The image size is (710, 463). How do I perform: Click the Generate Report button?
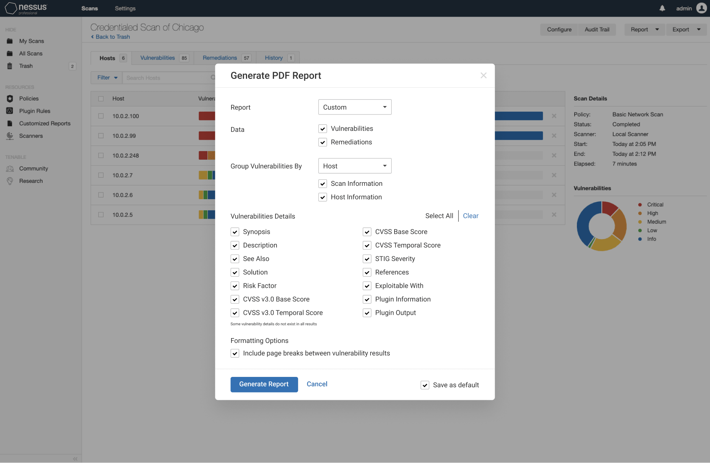click(x=264, y=384)
